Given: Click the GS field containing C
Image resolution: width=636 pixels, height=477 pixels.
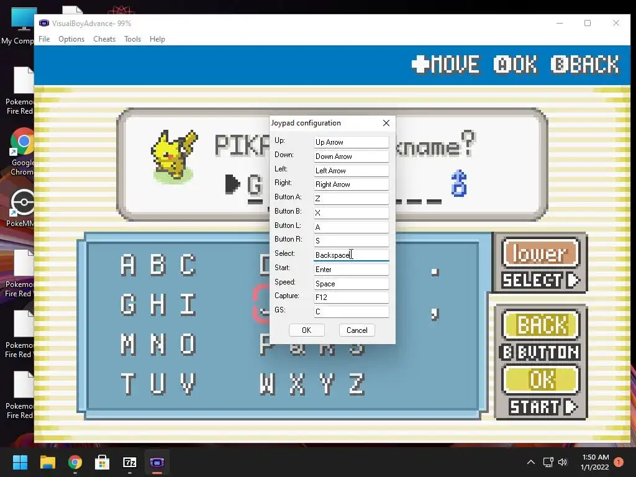Looking at the screenshot, I should (352, 312).
